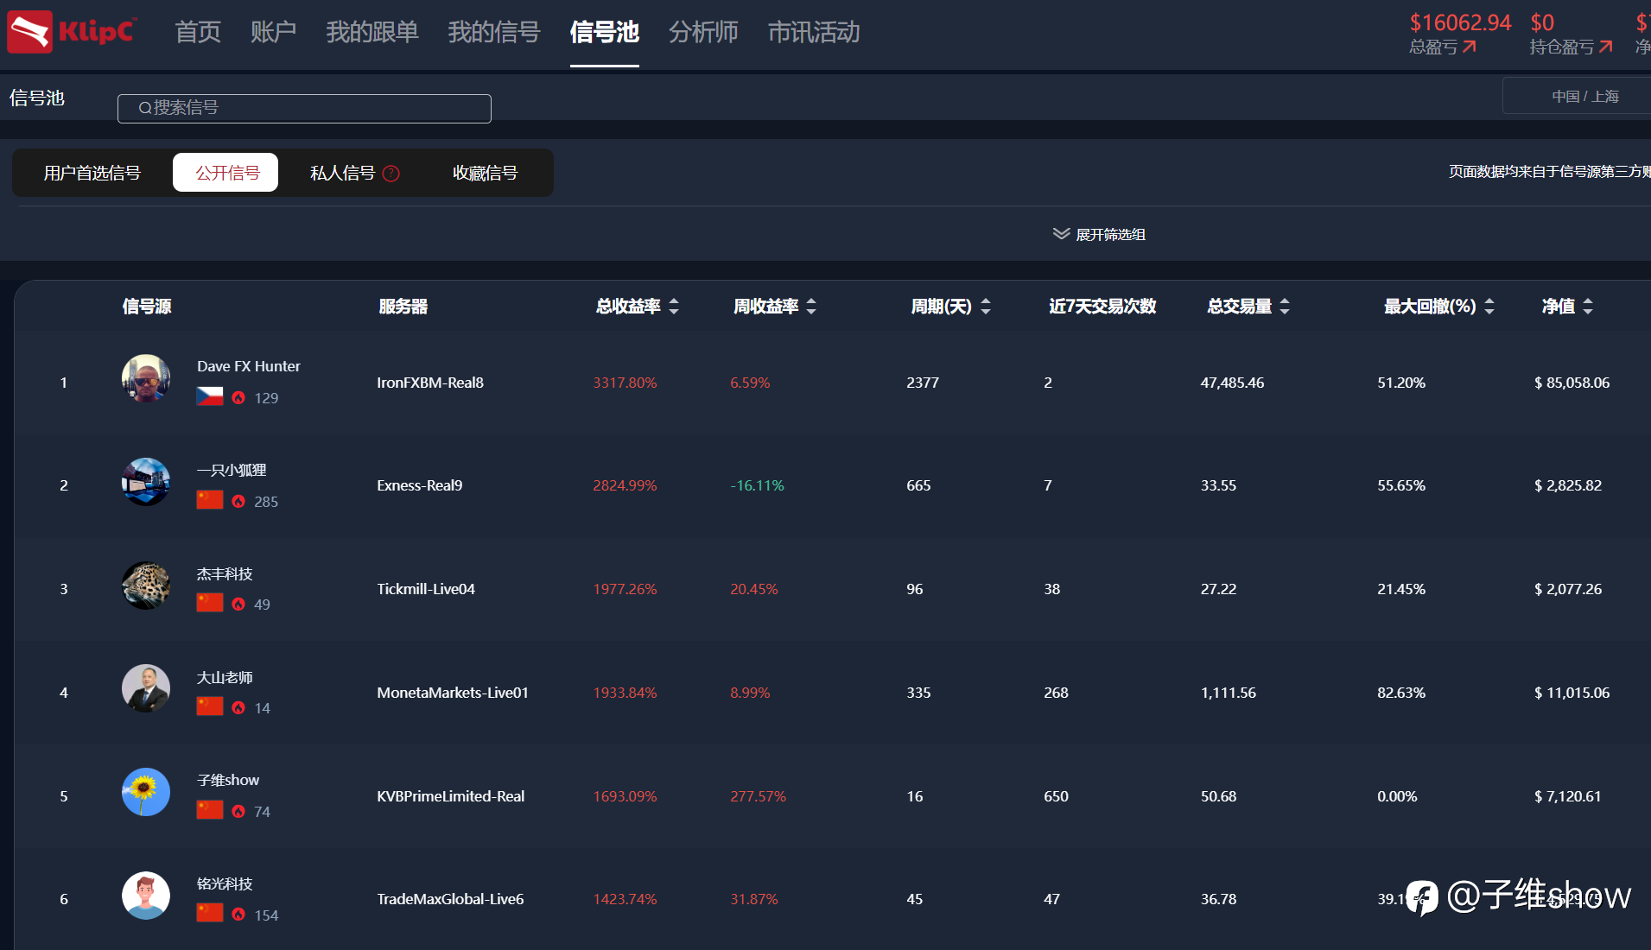1651x950 pixels.
Task: Open 我的跟单 page
Action: pyautogui.click(x=372, y=32)
